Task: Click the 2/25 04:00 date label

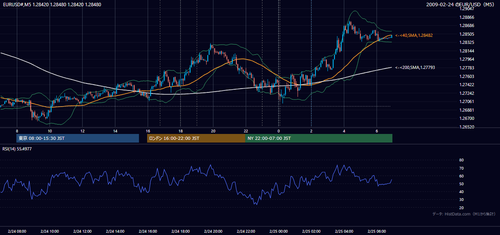Action: tap(344, 231)
